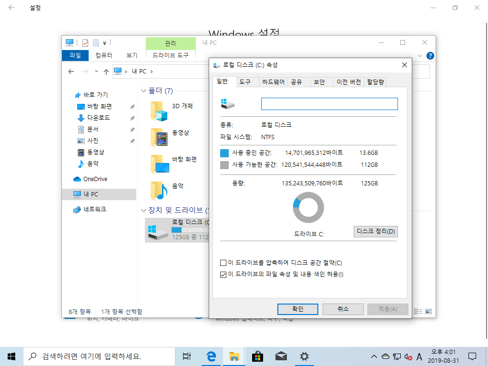
Task: Click the Task View taskbar icon
Action: [x=187, y=356]
